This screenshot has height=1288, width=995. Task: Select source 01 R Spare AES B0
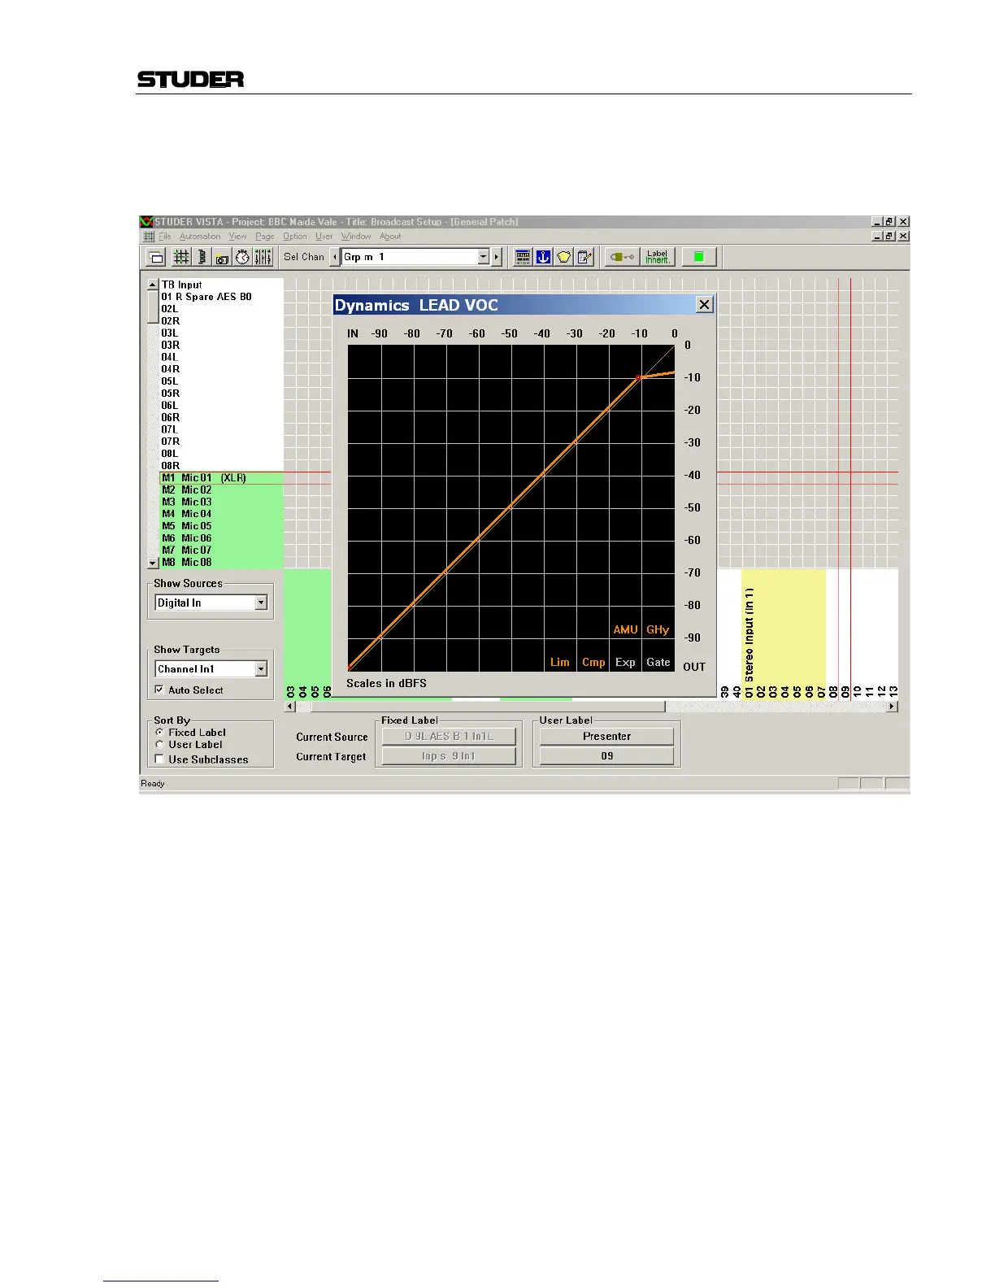(222, 297)
